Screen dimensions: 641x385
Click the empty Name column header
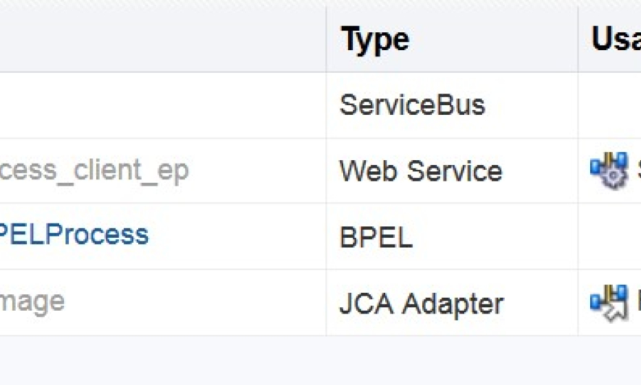click(x=163, y=39)
